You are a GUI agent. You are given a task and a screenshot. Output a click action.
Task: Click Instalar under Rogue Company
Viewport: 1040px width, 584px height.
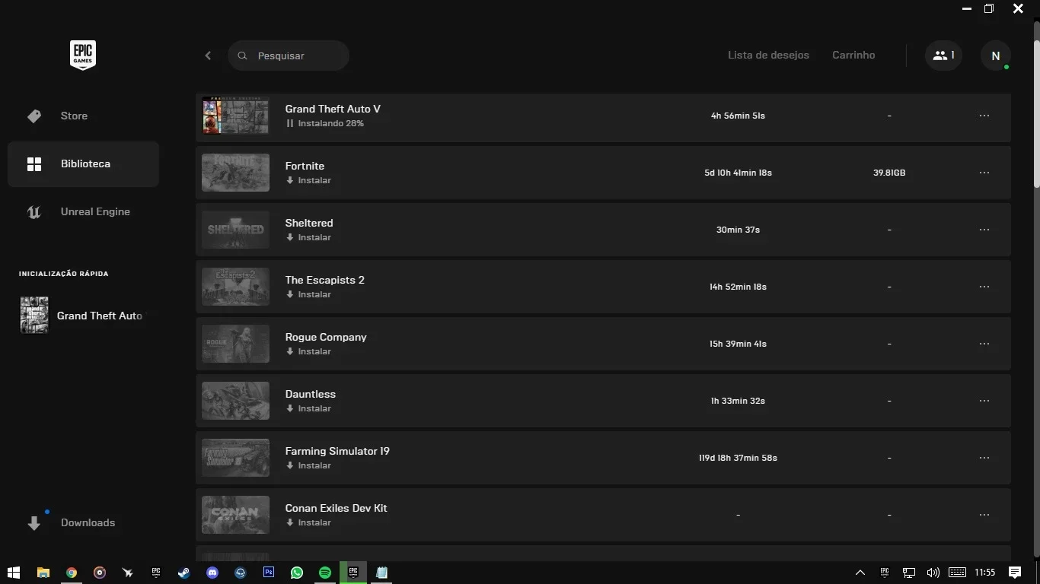pyautogui.click(x=308, y=351)
